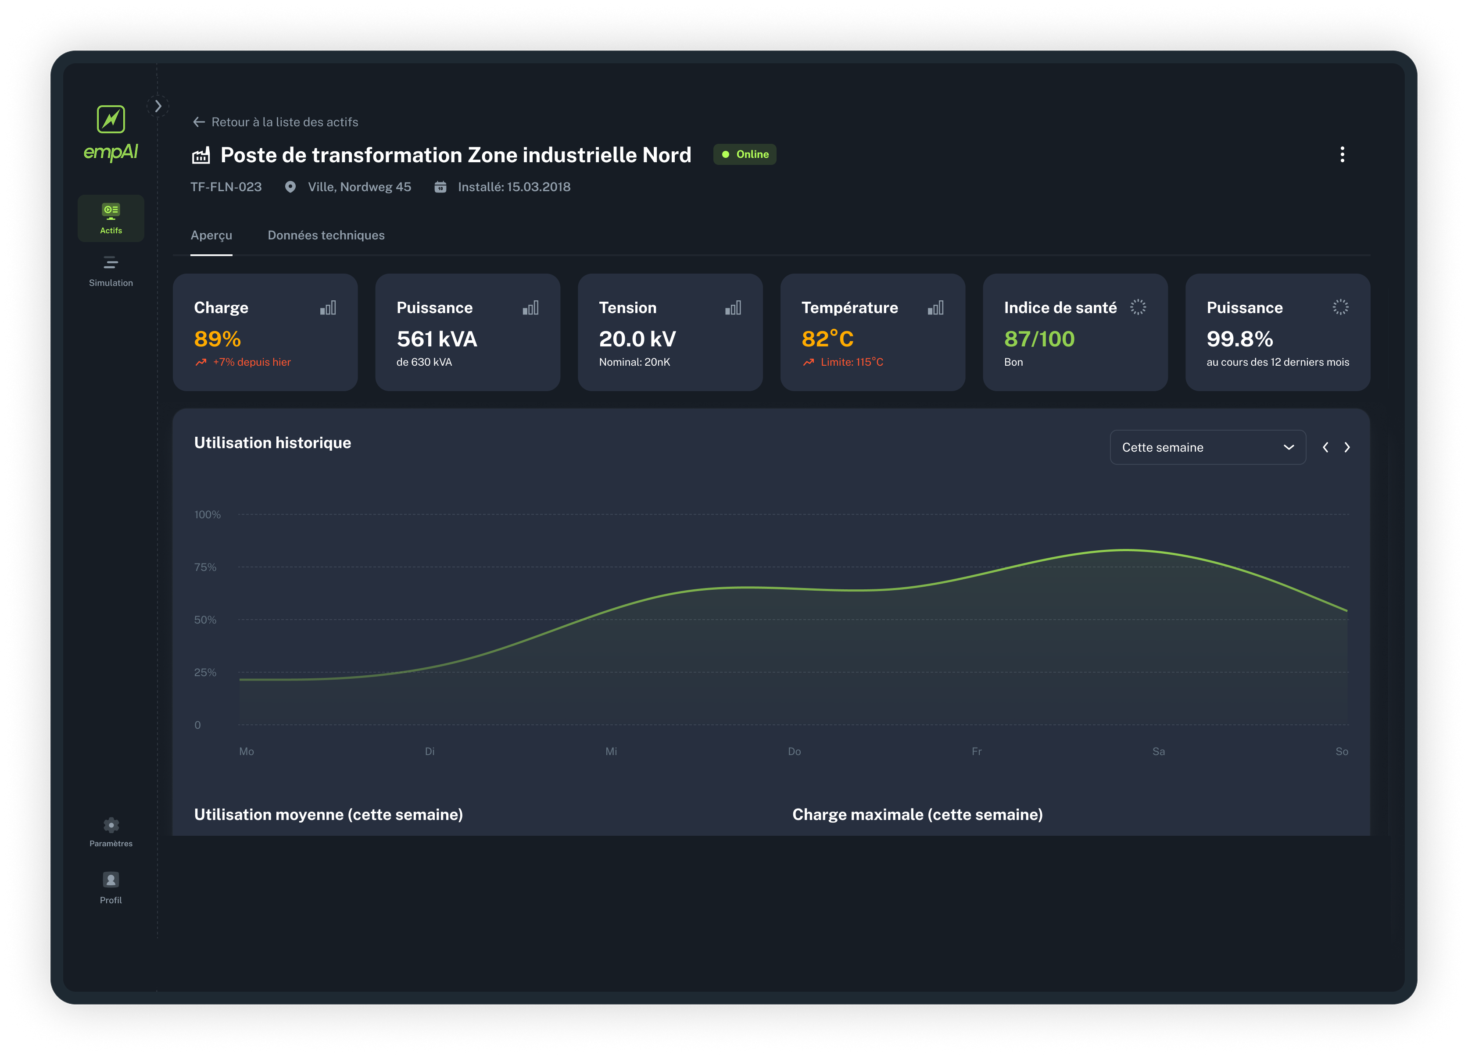Click Retour à la liste des actifs
Viewport: 1468px width, 1055px height.
tap(276, 122)
